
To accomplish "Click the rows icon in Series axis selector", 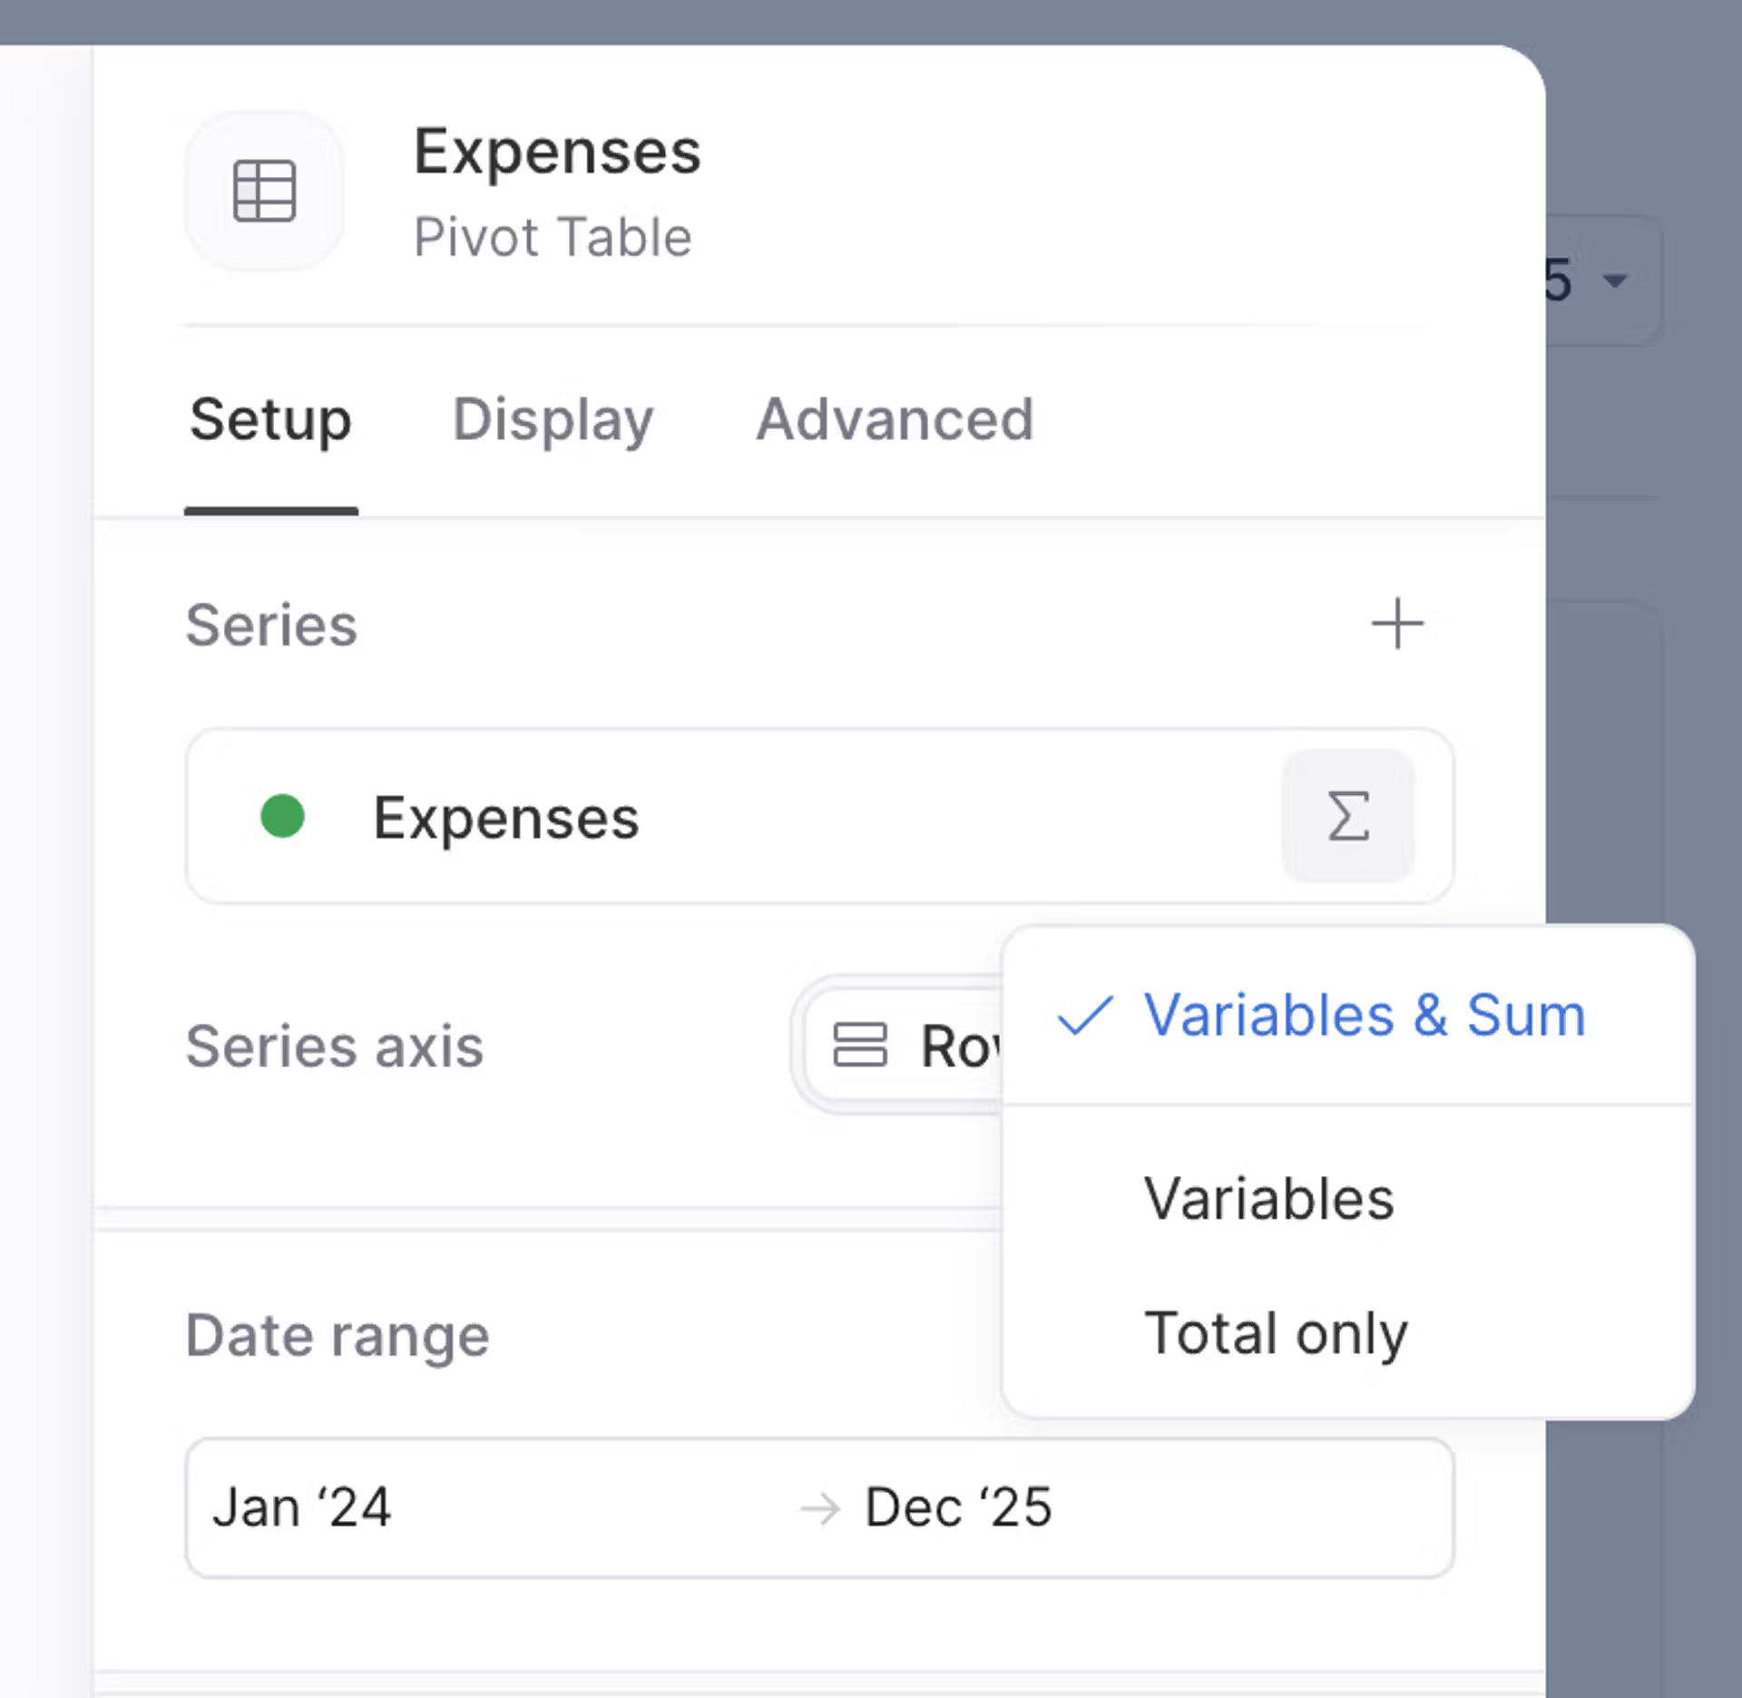I will tap(859, 1045).
